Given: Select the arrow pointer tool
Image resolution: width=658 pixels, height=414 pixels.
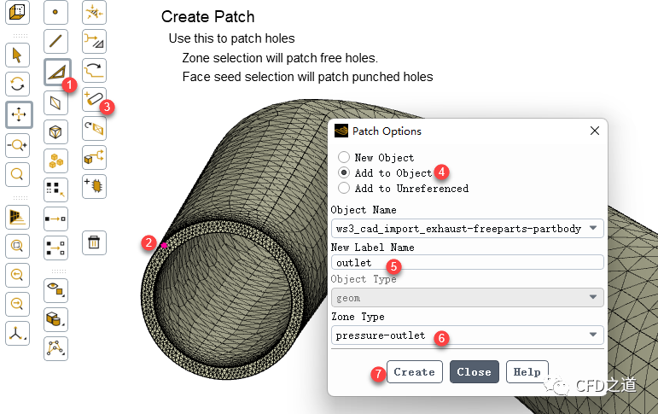Looking at the screenshot, I should 18,55.
